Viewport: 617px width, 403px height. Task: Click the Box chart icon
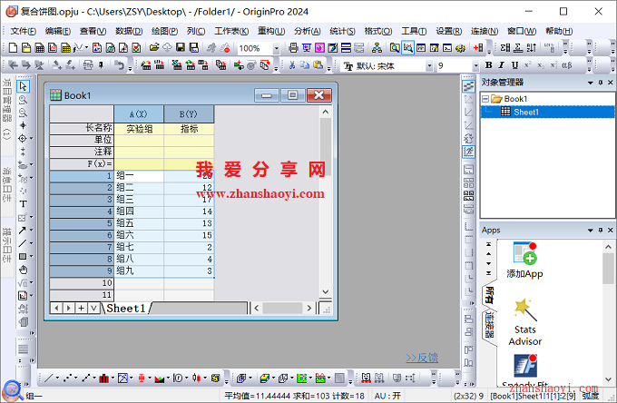pyautogui.click(x=142, y=378)
